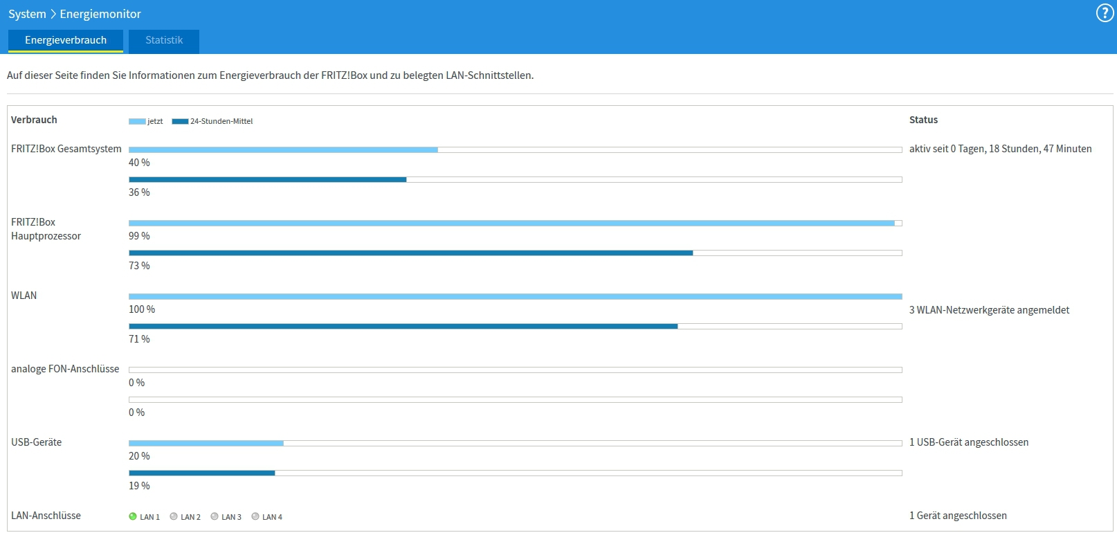Click the WLAN 100 % current bar
The image size is (1117, 535).
click(x=515, y=296)
